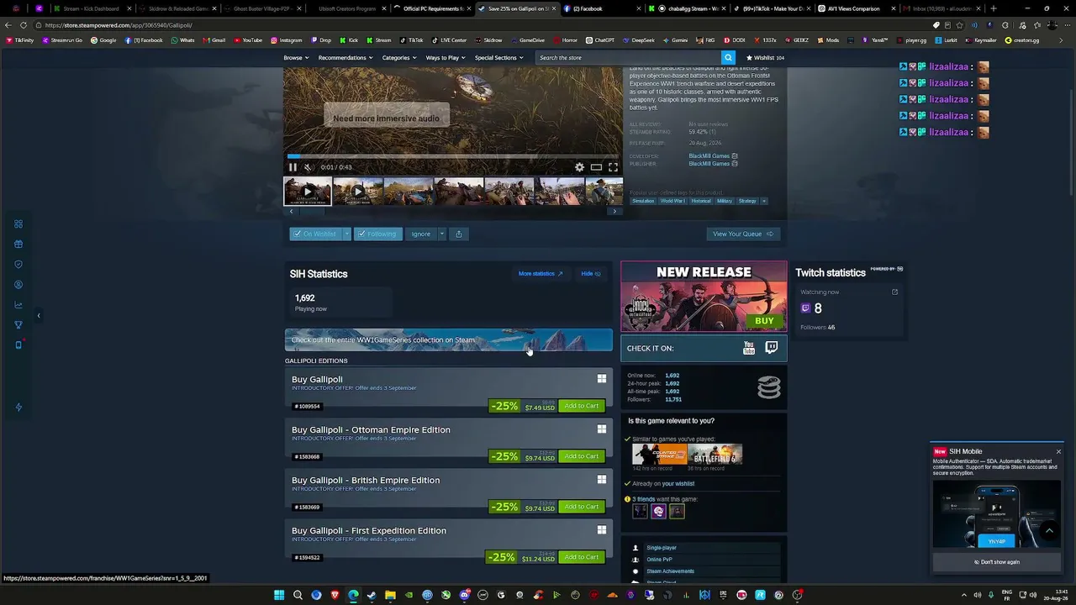Close the SIH Mobile popup
Viewport: 1076px width, 605px height.
pos(1058,452)
